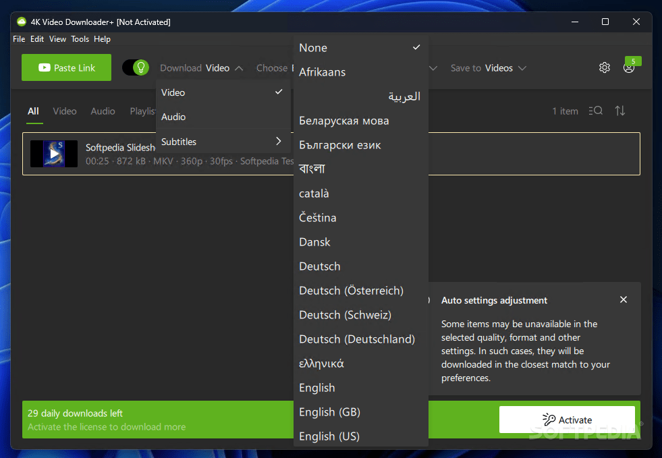Viewport: 662px width, 458px height.
Task: Open the account profile icon
Action: (x=629, y=68)
